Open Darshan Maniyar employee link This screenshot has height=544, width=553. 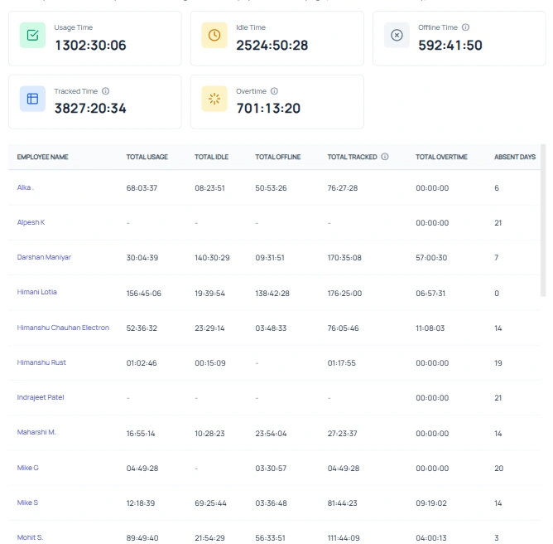tap(44, 257)
